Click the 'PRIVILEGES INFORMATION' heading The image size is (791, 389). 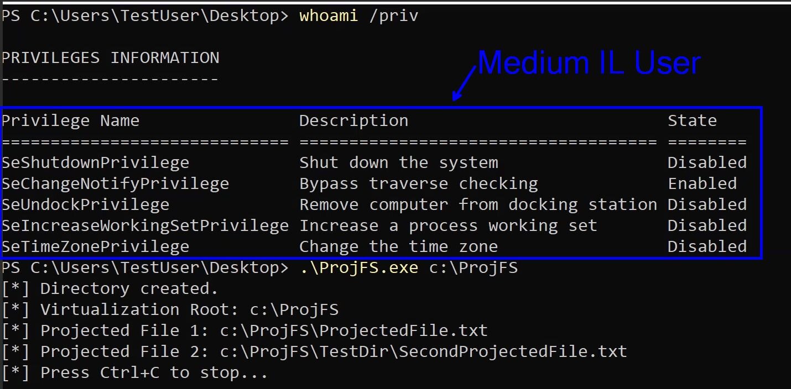[110, 58]
